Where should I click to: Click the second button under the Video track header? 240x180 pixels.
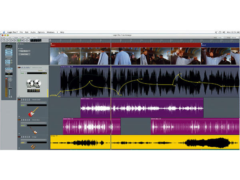[24, 54]
